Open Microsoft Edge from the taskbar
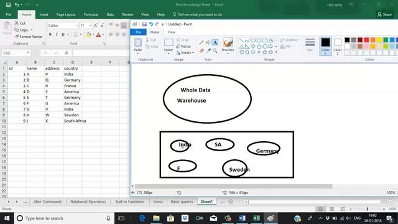398x224 pixels. coord(142,218)
